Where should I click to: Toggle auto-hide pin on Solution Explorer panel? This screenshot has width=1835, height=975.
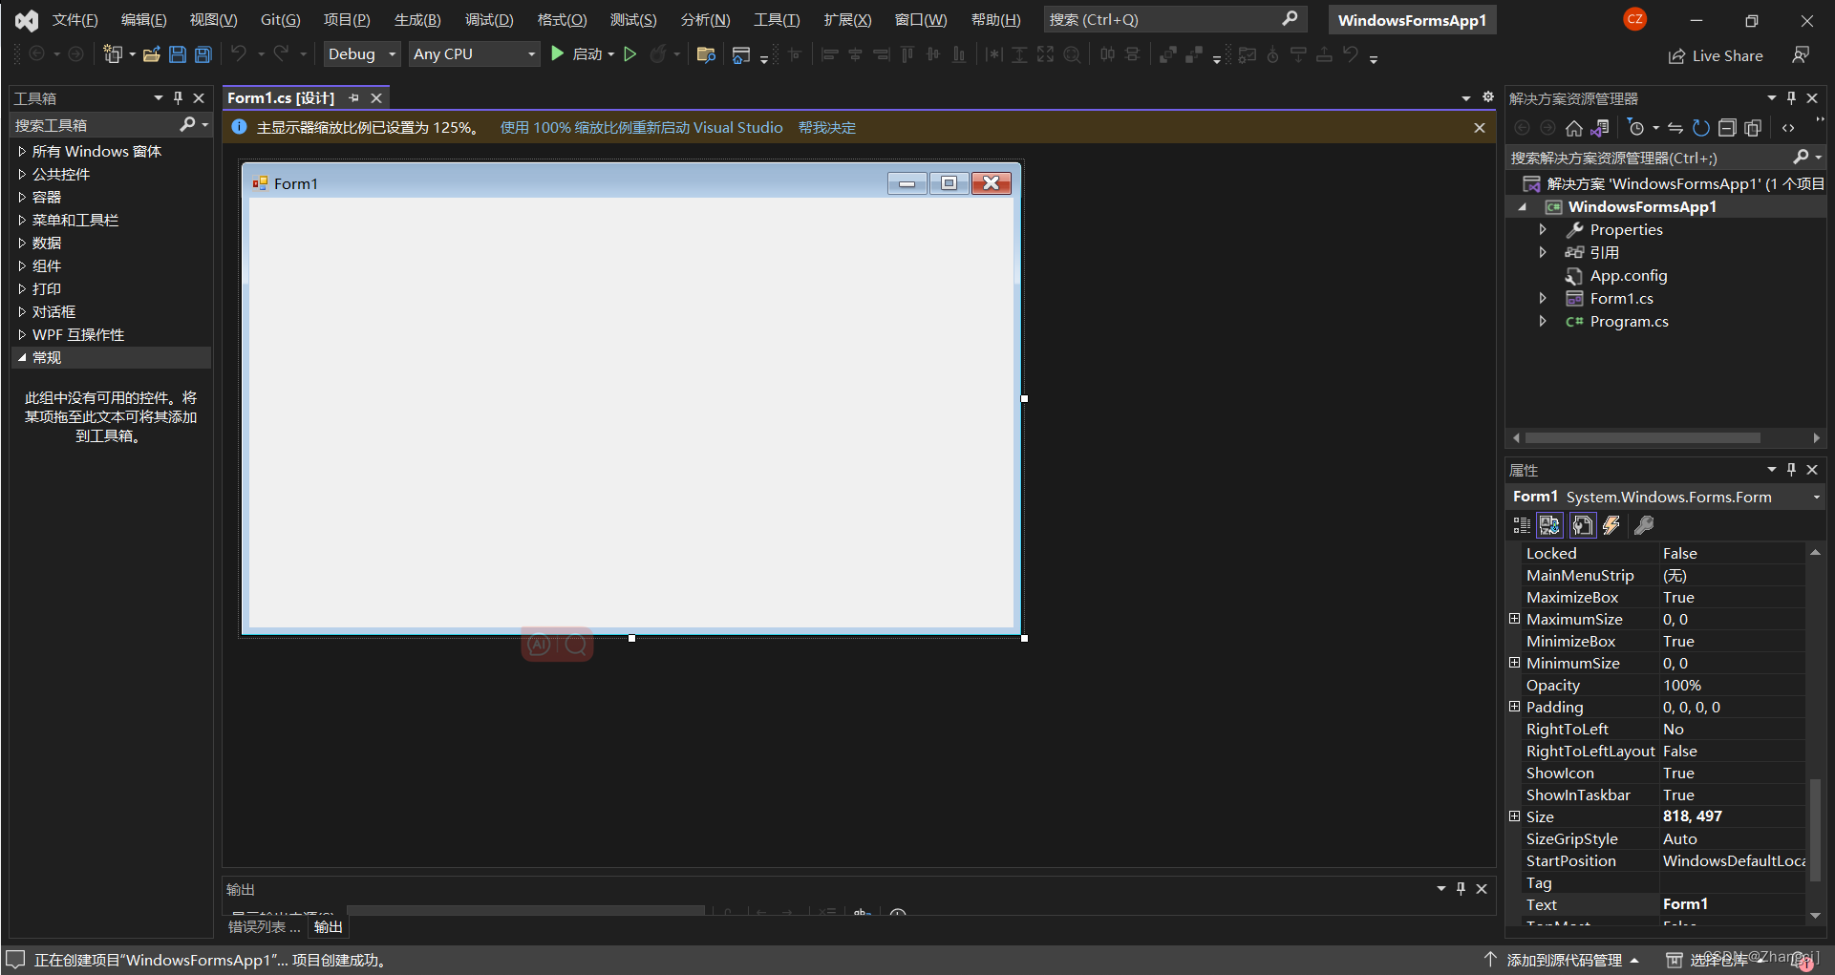tap(1791, 97)
